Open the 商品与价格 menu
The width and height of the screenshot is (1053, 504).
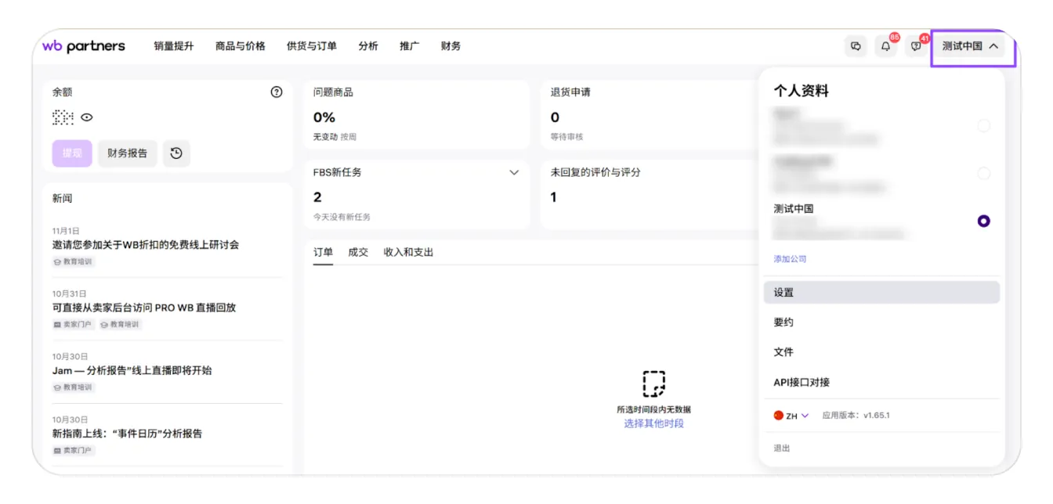[240, 46]
